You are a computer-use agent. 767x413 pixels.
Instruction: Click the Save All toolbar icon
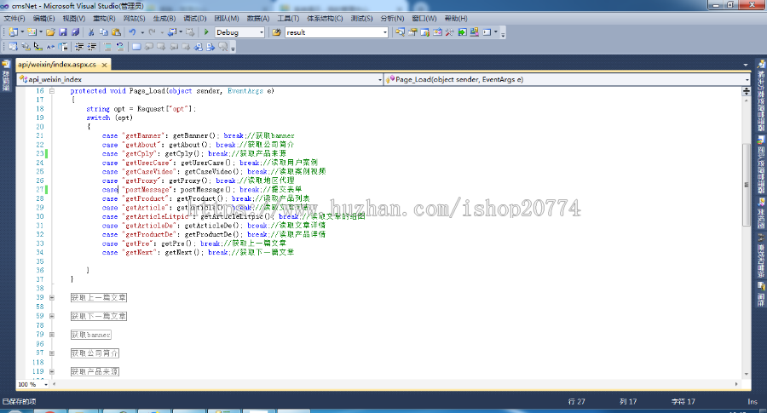click(x=75, y=32)
